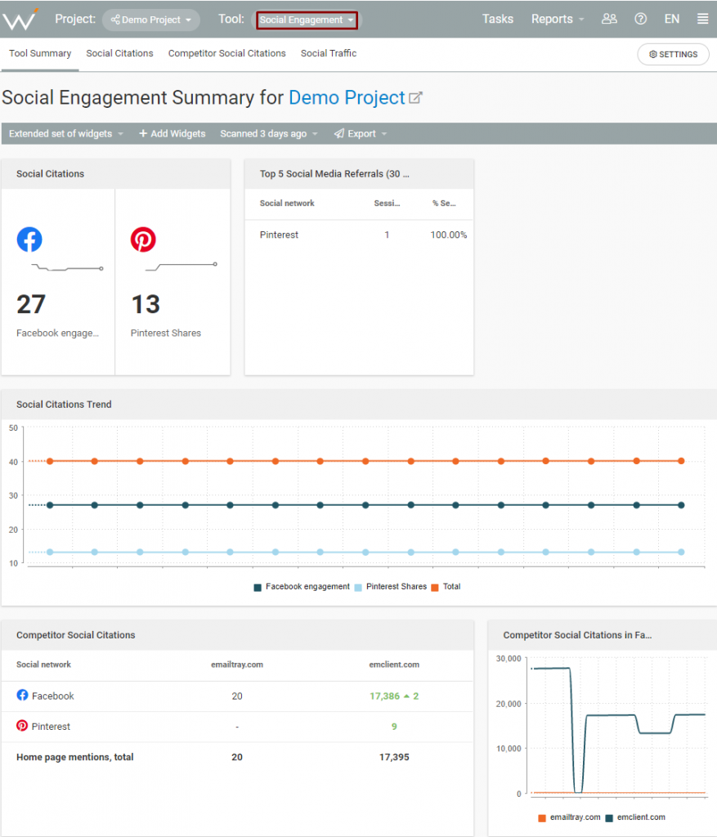Open the Extended set of widgets dropdown

pyautogui.click(x=66, y=133)
